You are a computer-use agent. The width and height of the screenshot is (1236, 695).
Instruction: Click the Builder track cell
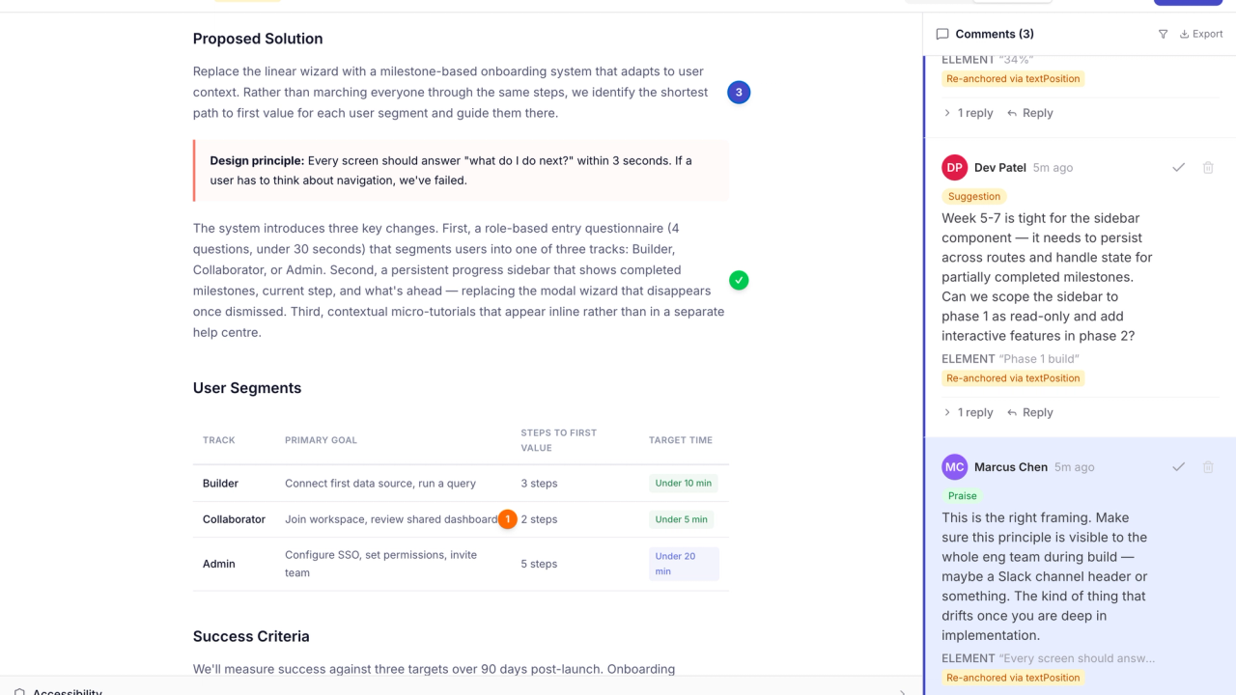coord(220,484)
